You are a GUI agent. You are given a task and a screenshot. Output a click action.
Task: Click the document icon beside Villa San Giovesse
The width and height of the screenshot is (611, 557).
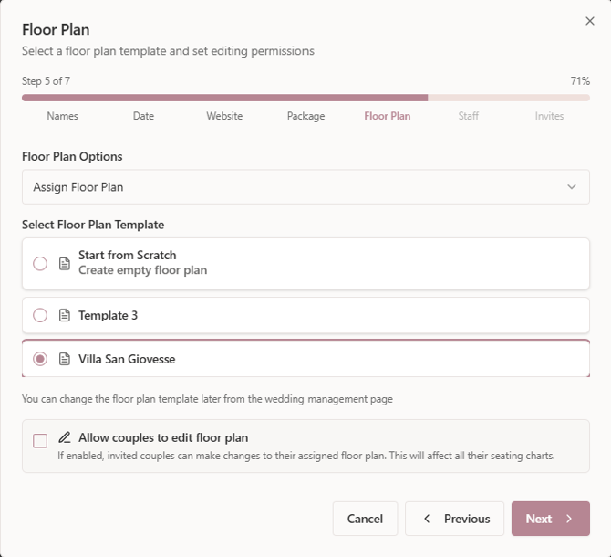pos(65,359)
